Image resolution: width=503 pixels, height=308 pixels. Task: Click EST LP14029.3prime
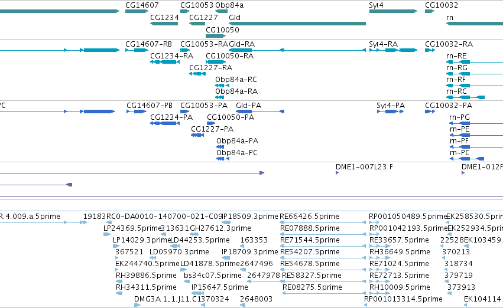[x=142, y=241]
